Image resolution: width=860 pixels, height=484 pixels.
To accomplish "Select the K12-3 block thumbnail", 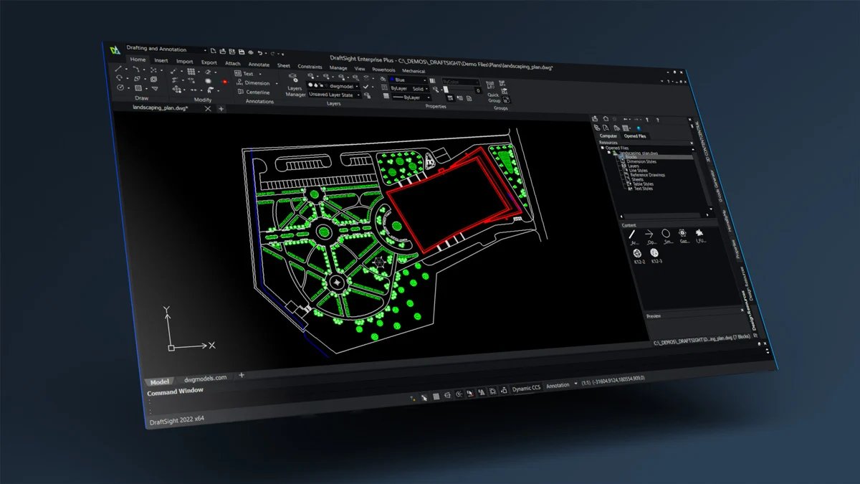I will [656, 256].
